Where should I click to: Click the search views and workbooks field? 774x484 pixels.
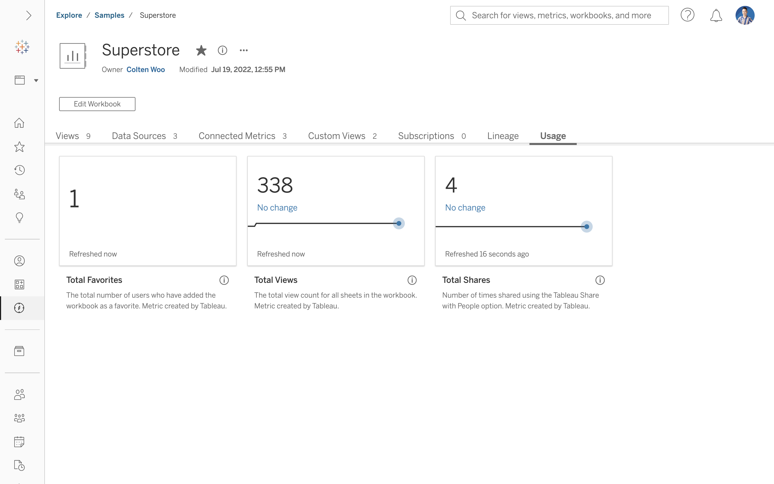point(559,15)
